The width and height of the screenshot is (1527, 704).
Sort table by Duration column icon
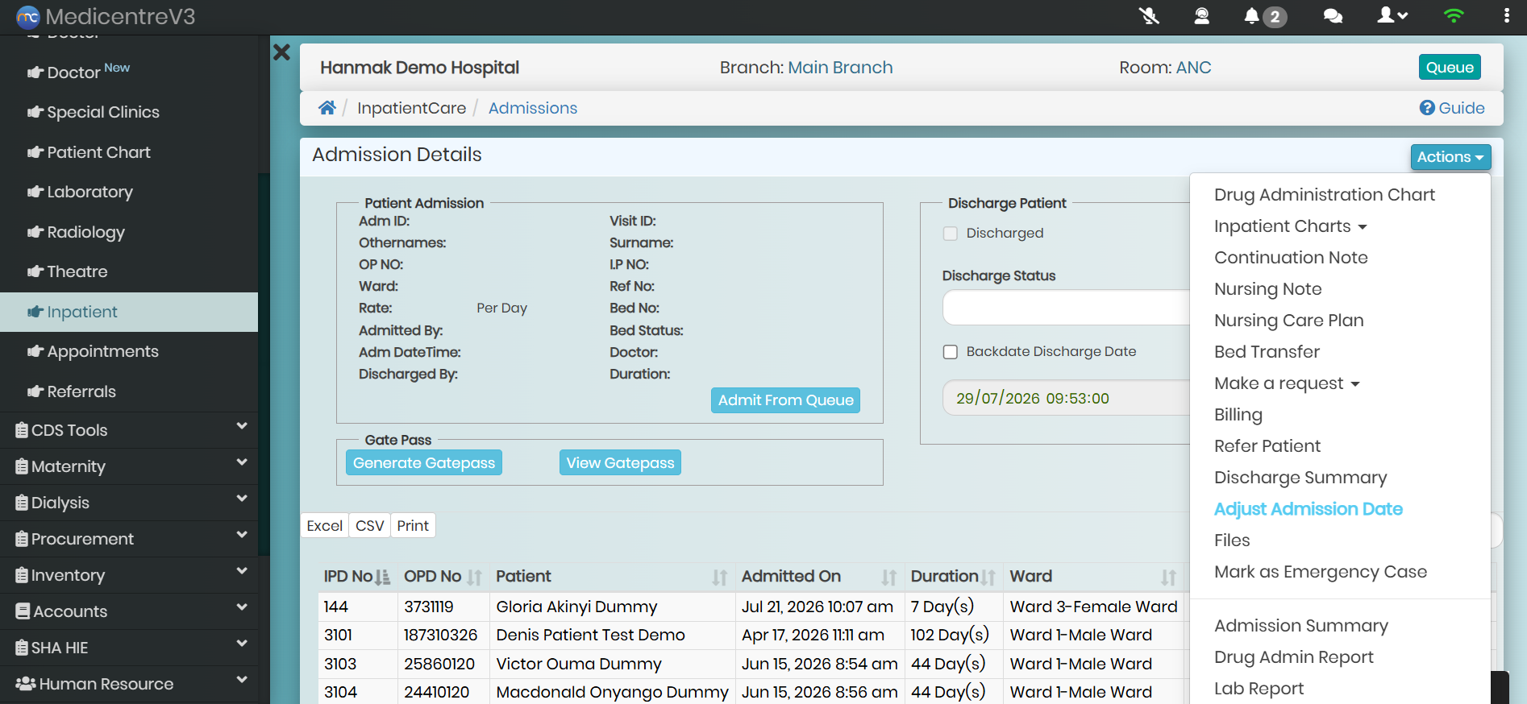point(988,577)
